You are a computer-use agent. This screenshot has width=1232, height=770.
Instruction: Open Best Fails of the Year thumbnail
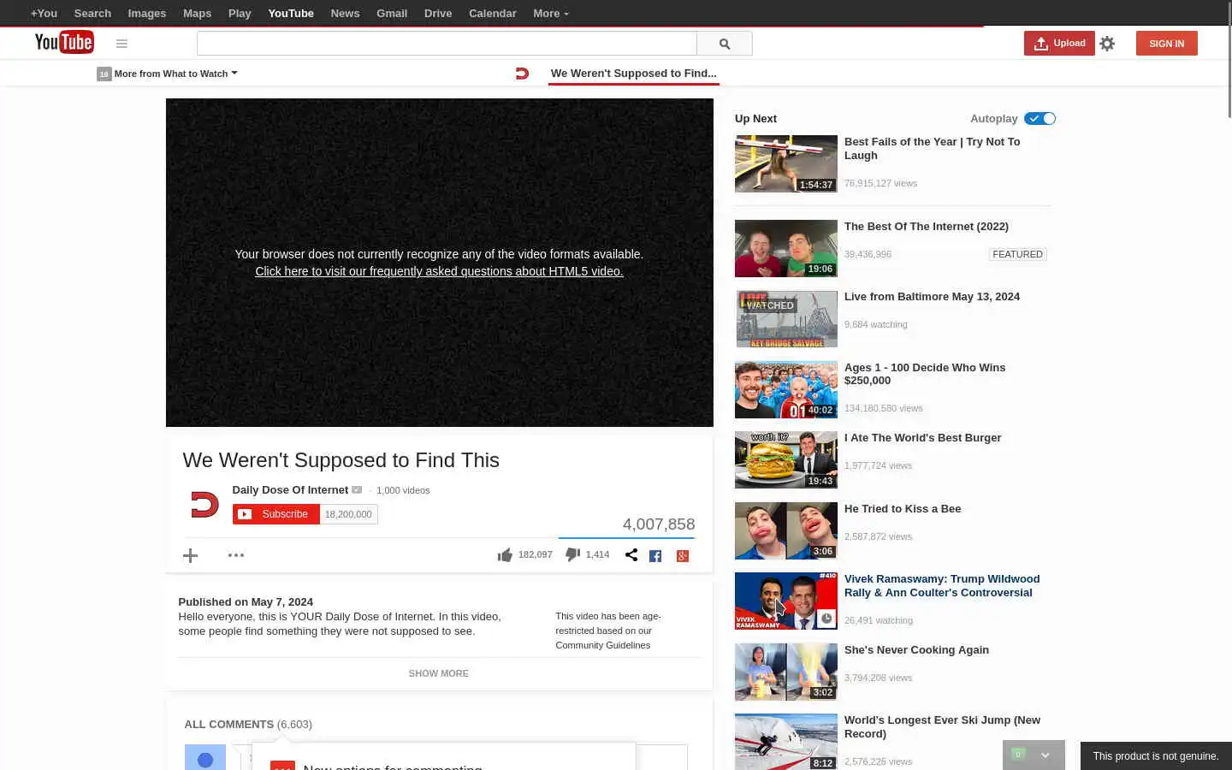(786, 163)
